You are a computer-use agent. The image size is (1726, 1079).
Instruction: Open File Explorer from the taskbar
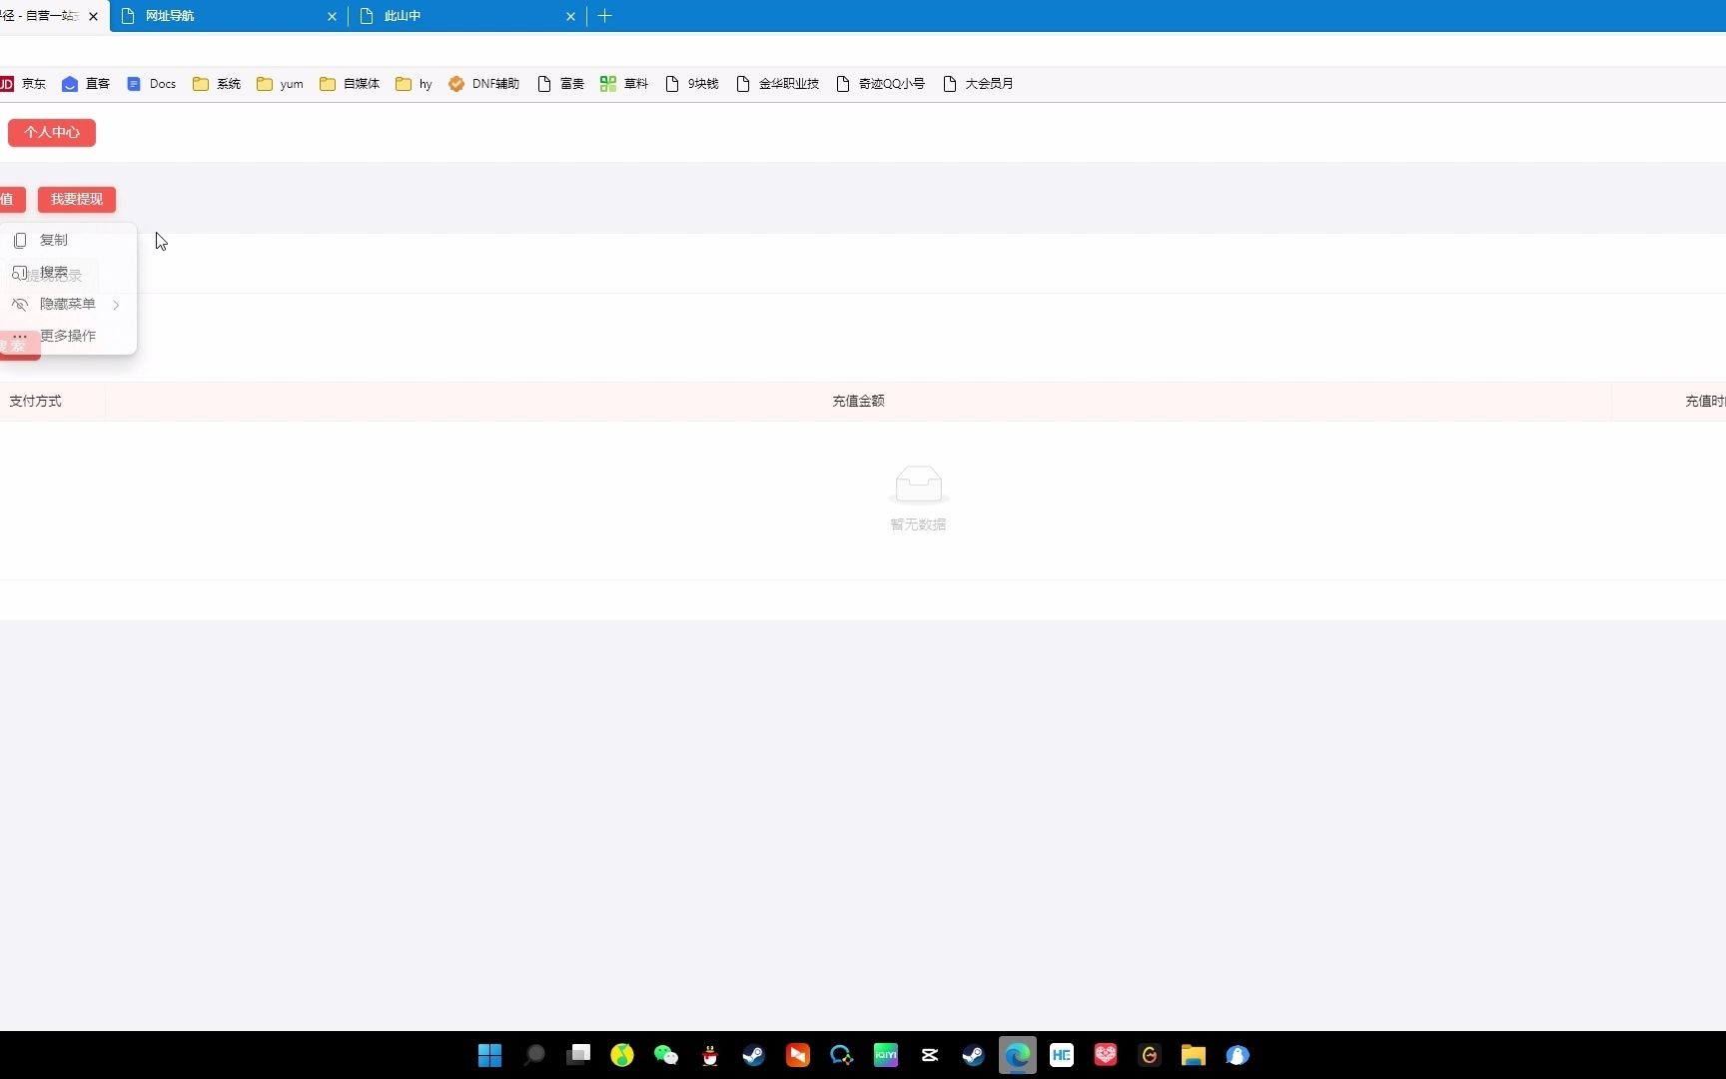point(1194,1055)
